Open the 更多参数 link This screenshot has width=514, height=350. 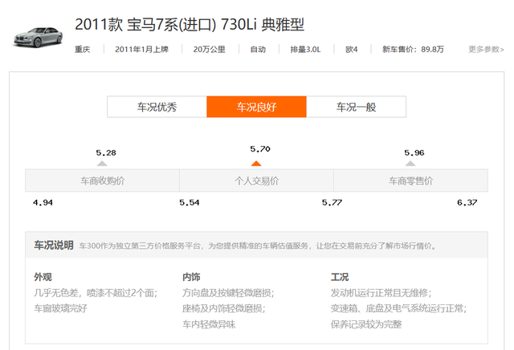[x=486, y=49]
